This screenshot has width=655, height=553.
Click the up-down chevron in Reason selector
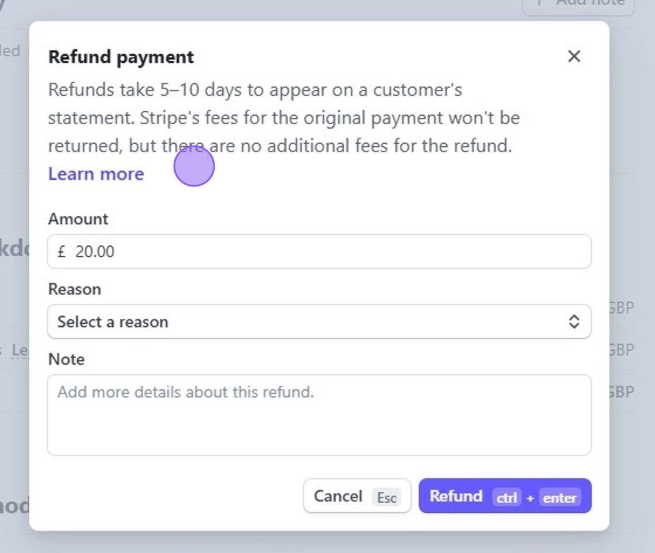[x=574, y=322]
